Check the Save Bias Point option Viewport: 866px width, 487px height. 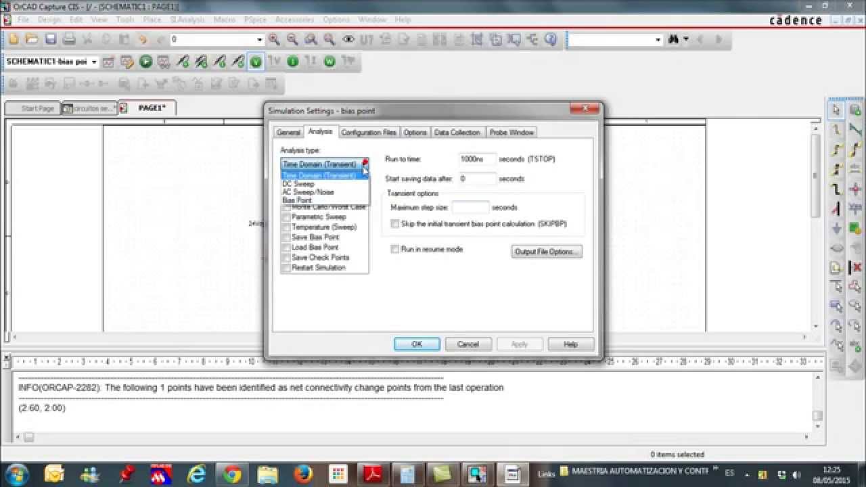point(286,237)
